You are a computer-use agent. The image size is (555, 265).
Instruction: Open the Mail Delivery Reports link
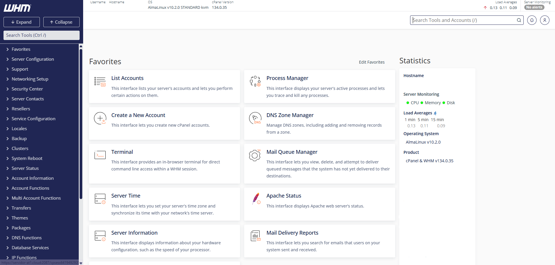tap(292, 233)
